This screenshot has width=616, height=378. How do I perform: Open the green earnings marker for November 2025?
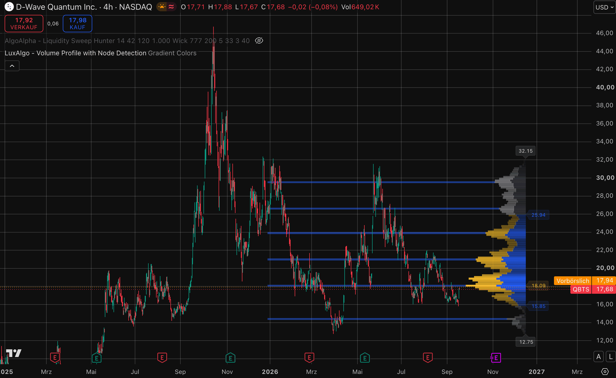pos(230,358)
